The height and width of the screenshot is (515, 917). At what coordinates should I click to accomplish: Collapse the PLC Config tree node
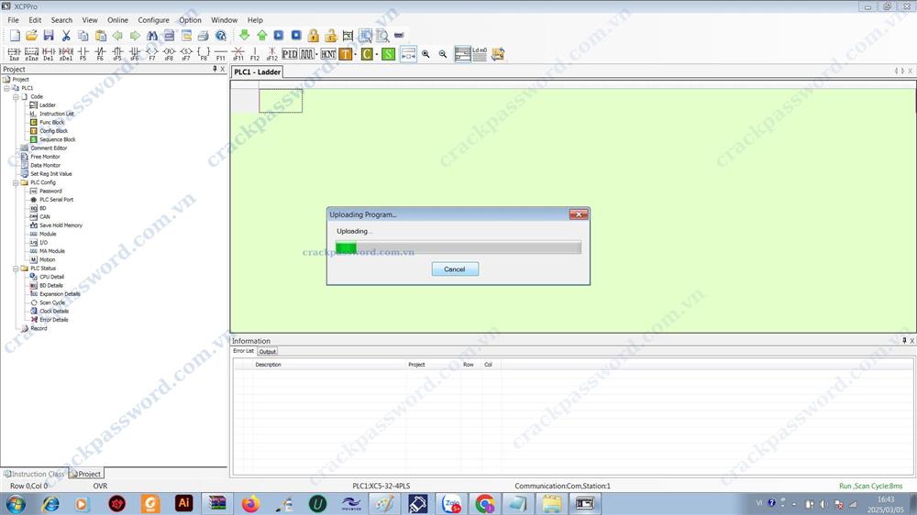click(x=16, y=182)
